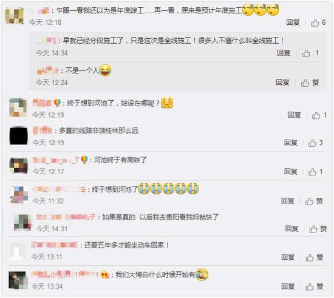Reply to the 14:34 nested comment
Image resolution: width=334 pixels, height=298 pixels.
click(284, 53)
